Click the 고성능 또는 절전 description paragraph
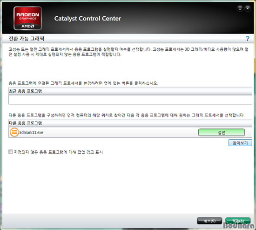256x230 pixels. click(128, 52)
